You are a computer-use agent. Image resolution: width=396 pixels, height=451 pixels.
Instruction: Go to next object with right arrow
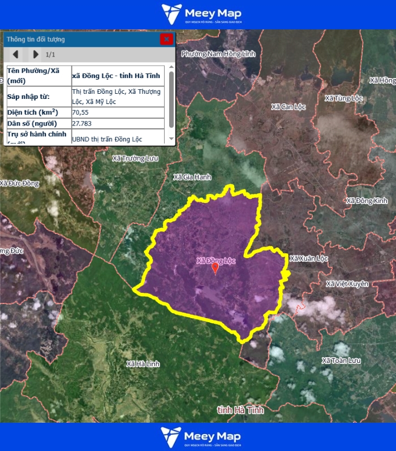36,54
